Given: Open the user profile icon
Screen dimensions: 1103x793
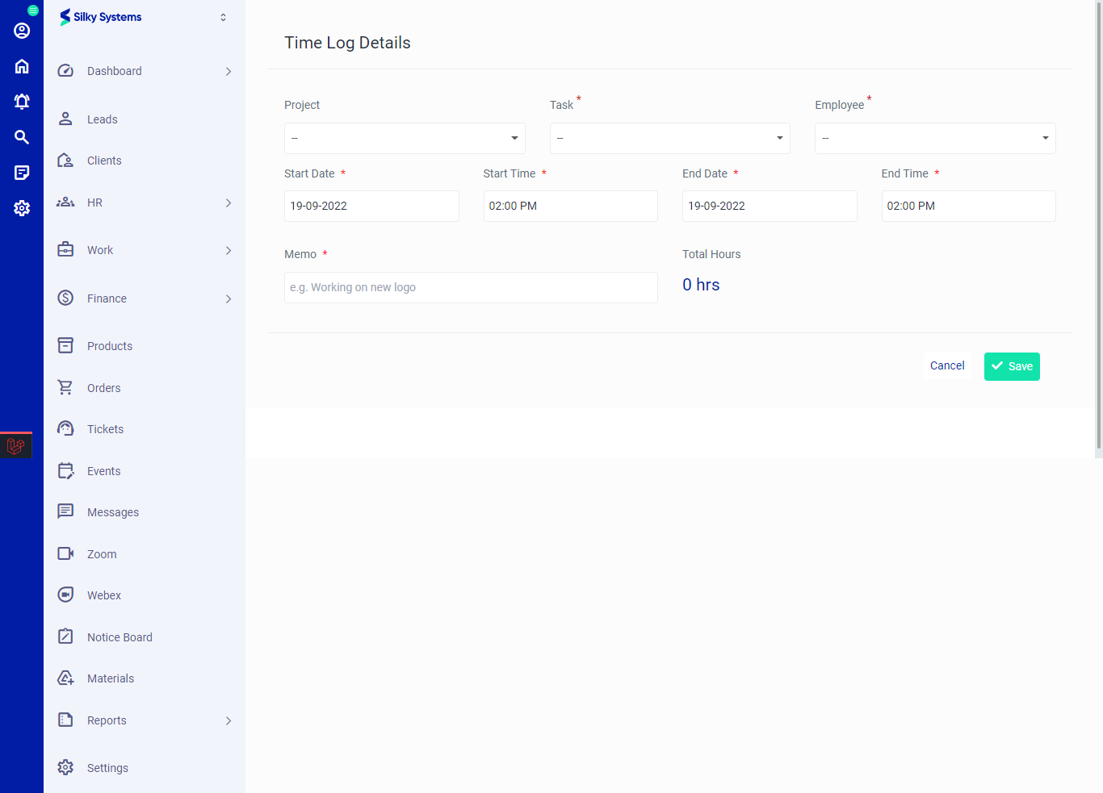Looking at the screenshot, I should coord(21,30).
